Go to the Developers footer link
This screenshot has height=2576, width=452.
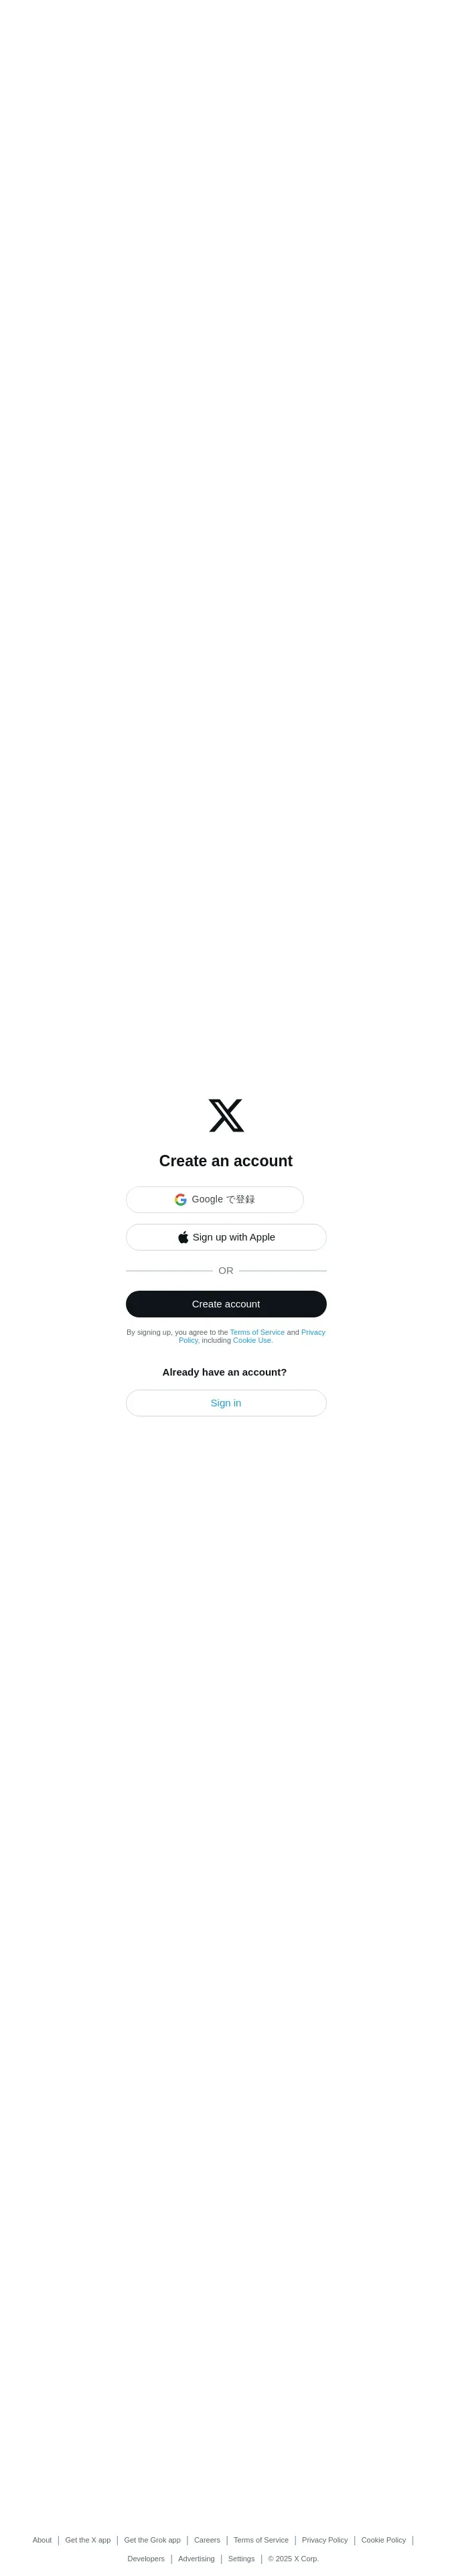point(147,2559)
